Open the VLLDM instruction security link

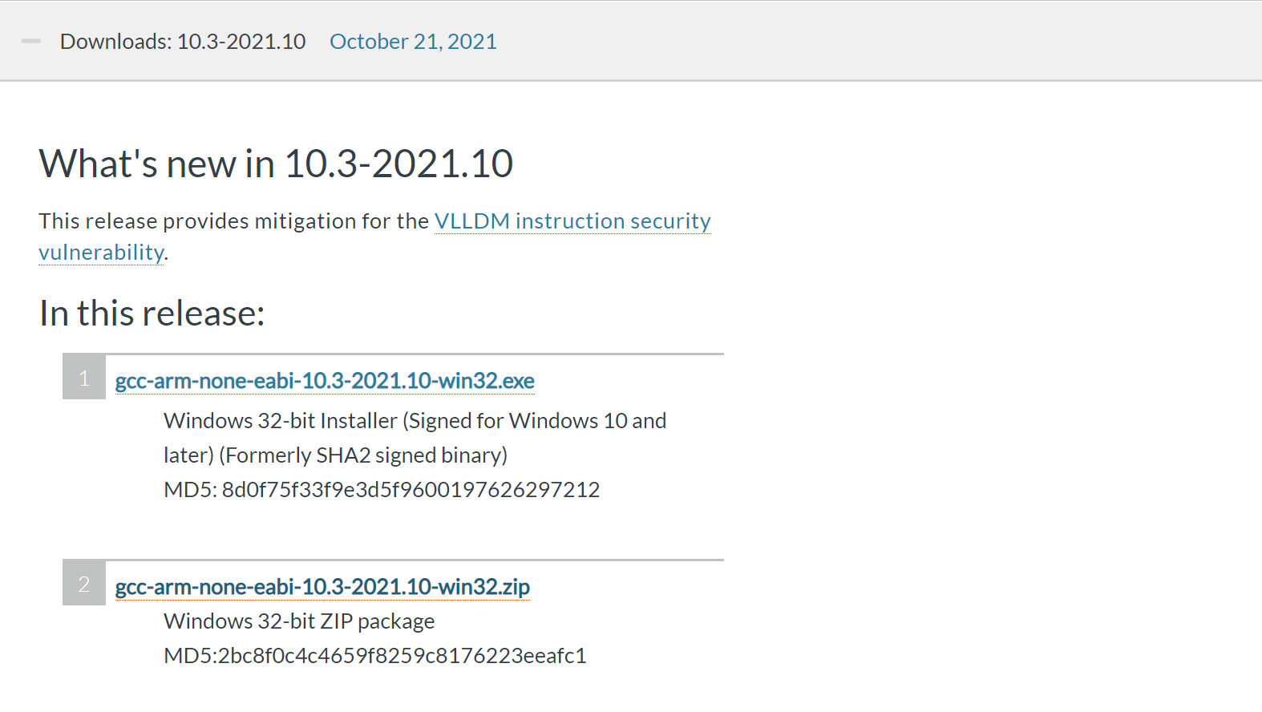pyautogui.click(x=572, y=221)
